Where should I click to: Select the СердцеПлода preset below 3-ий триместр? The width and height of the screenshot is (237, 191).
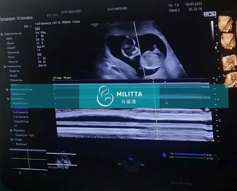21,122
